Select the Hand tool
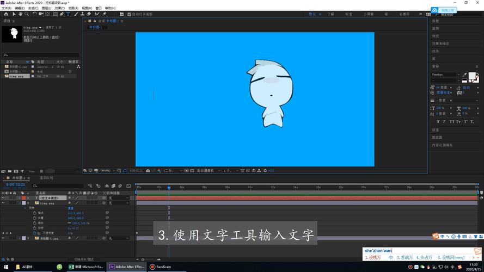Viewport: 484px width, 272px height. pyautogui.click(x=20, y=14)
